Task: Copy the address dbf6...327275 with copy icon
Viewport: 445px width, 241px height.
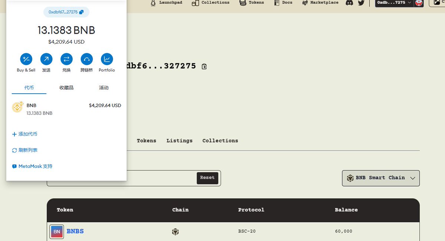Action: coord(204,67)
